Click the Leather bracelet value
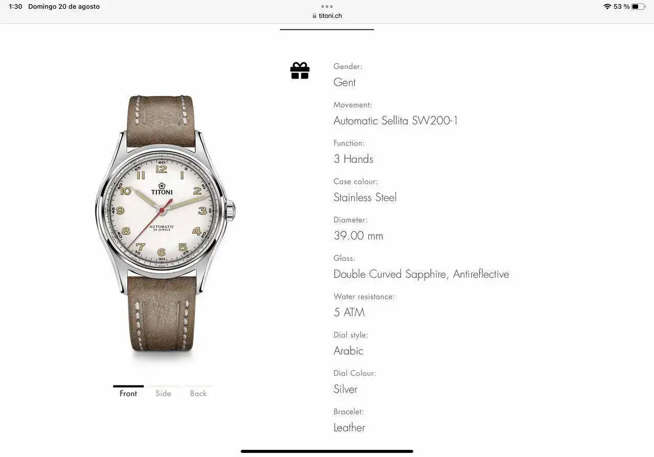 (x=349, y=428)
